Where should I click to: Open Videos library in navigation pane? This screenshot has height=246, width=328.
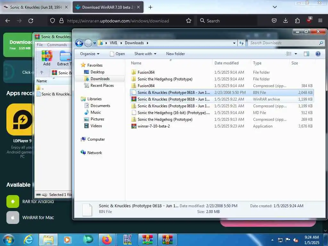pos(96,126)
